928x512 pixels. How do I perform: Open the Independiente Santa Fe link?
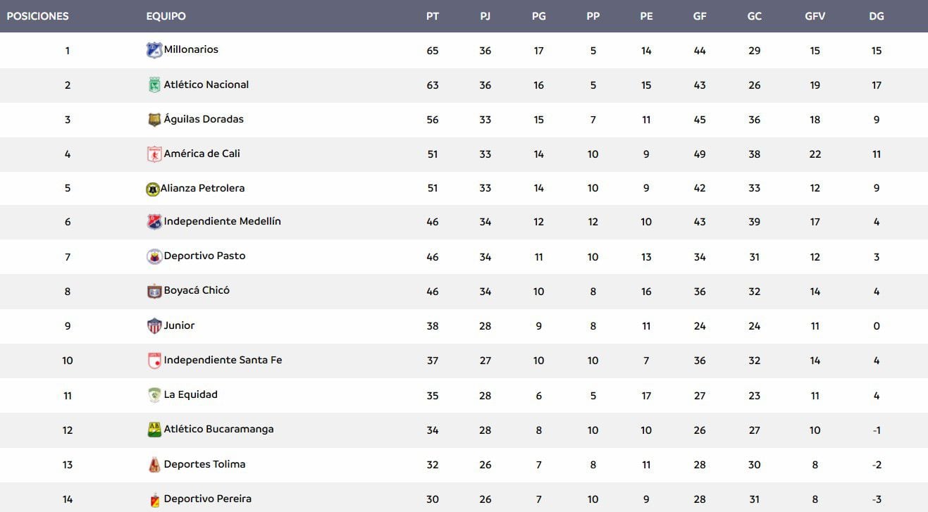tap(223, 360)
